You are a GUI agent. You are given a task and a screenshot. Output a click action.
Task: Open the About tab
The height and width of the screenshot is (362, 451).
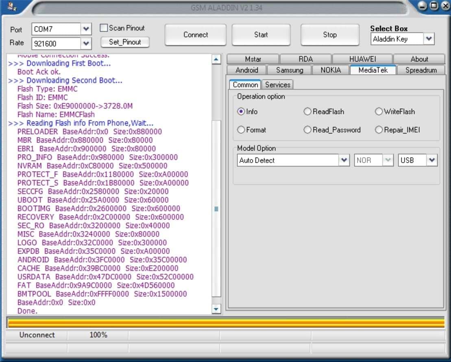tap(419, 59)
